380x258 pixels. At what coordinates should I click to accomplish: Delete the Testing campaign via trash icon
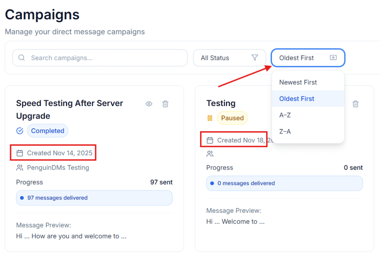pos(356,104)
